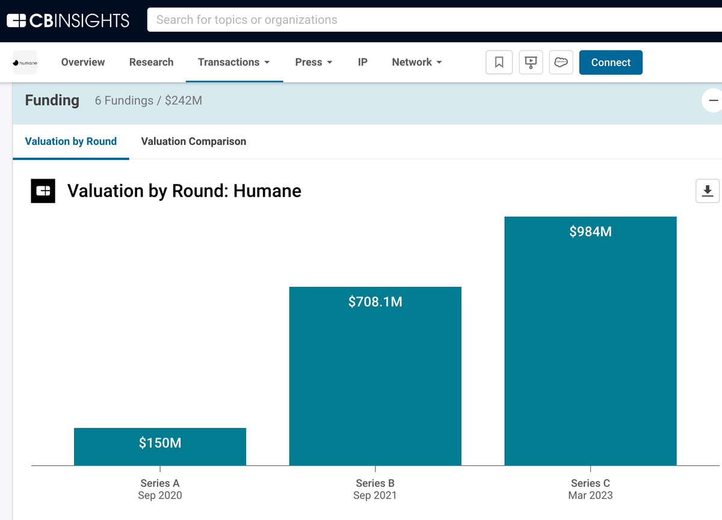Open the IP tab
This screenshot has width=722, height=520.
point(363,63)
